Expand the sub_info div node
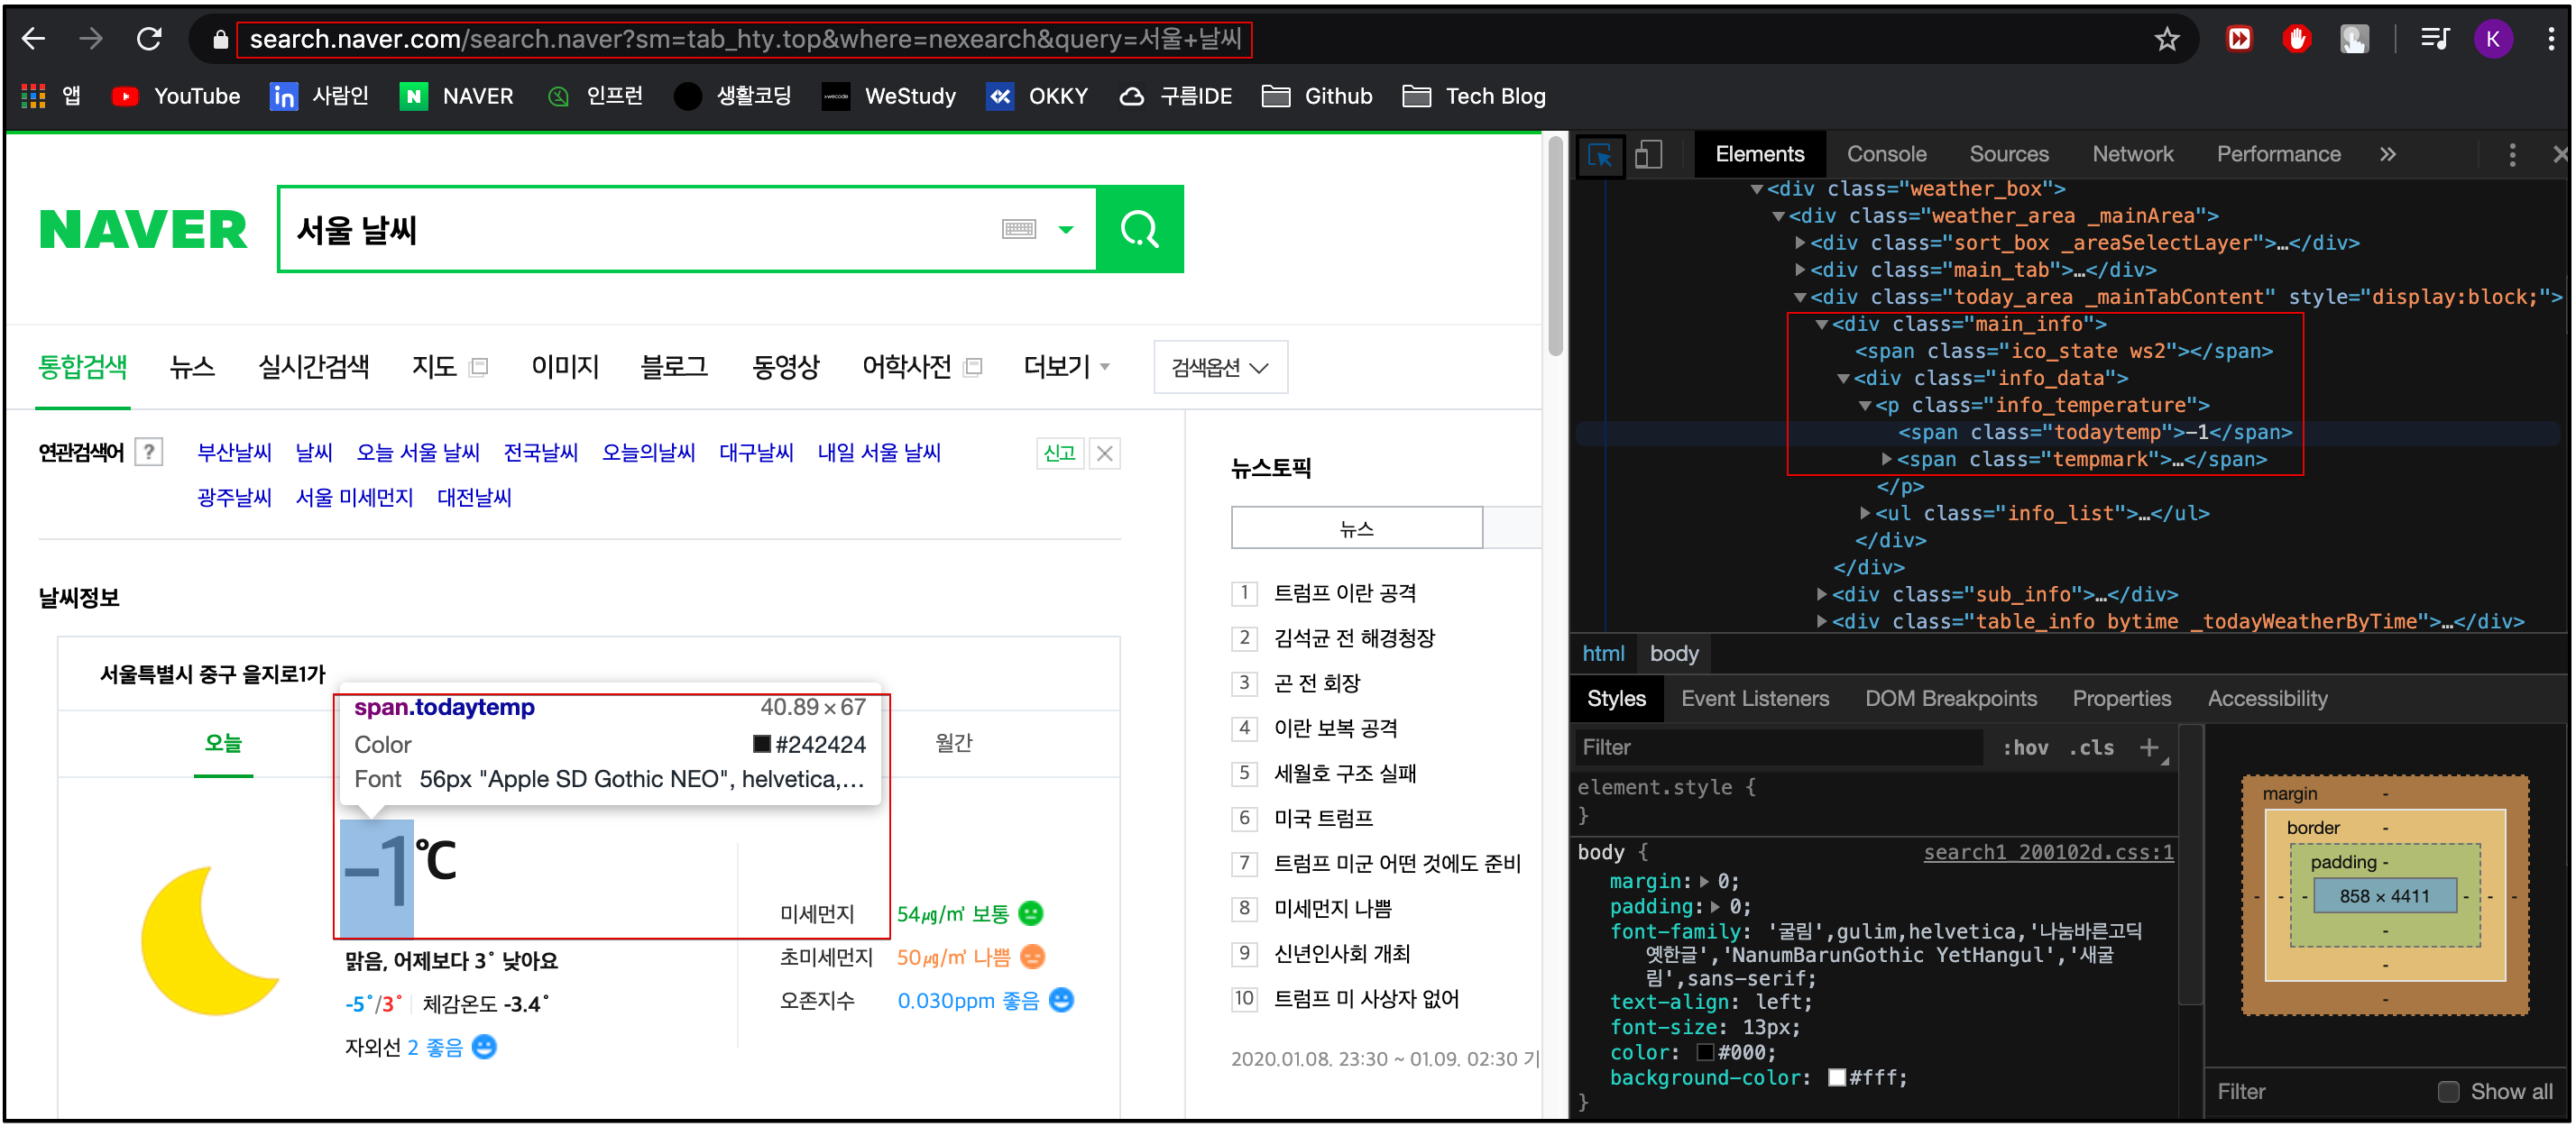 click(1822, 594)
